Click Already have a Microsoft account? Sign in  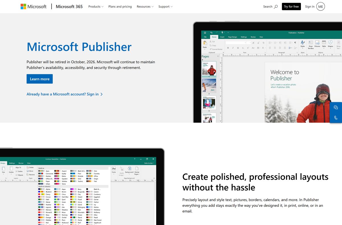pos(64,94)
